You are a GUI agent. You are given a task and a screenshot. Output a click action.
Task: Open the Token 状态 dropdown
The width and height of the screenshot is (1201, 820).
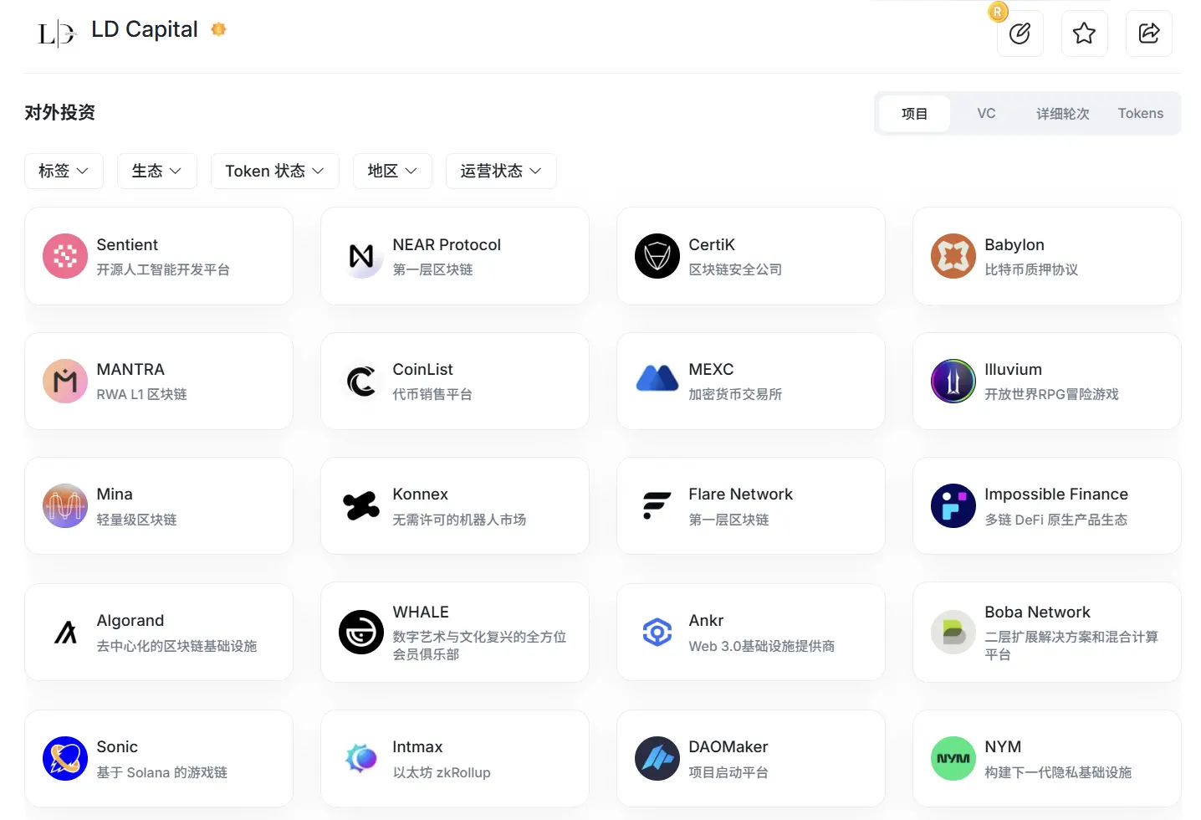point(274,171)
